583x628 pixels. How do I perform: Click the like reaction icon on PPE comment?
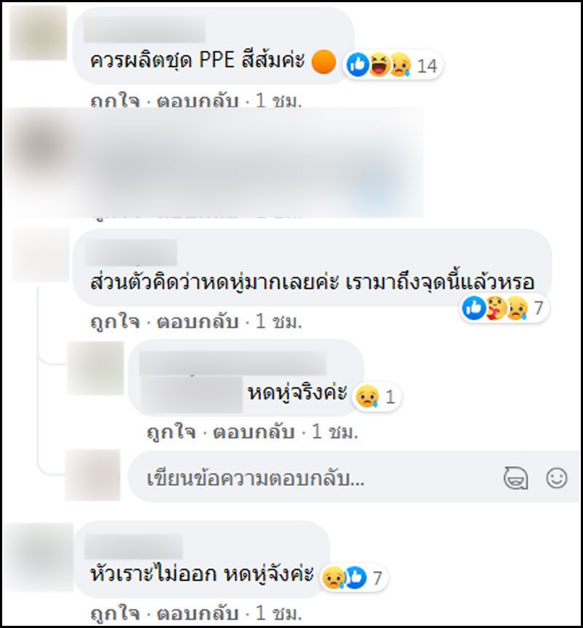point(357,64)
